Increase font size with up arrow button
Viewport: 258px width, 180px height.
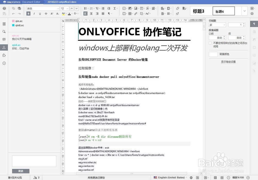72,9
